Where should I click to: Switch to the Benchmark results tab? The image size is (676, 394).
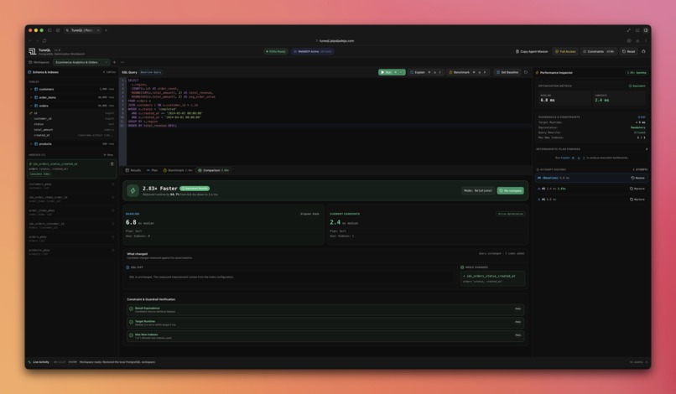pos(178,170)
